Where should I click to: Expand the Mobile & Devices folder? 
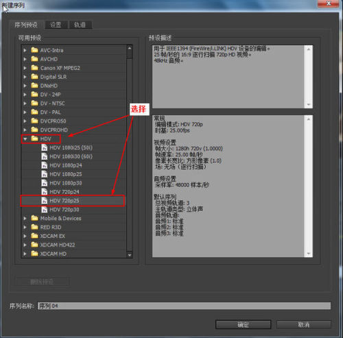point(25,218)
